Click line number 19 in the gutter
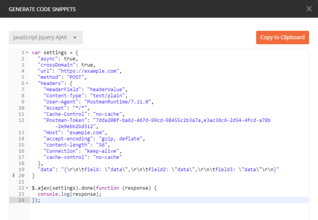The image size is (318, 220). (22, 169)
